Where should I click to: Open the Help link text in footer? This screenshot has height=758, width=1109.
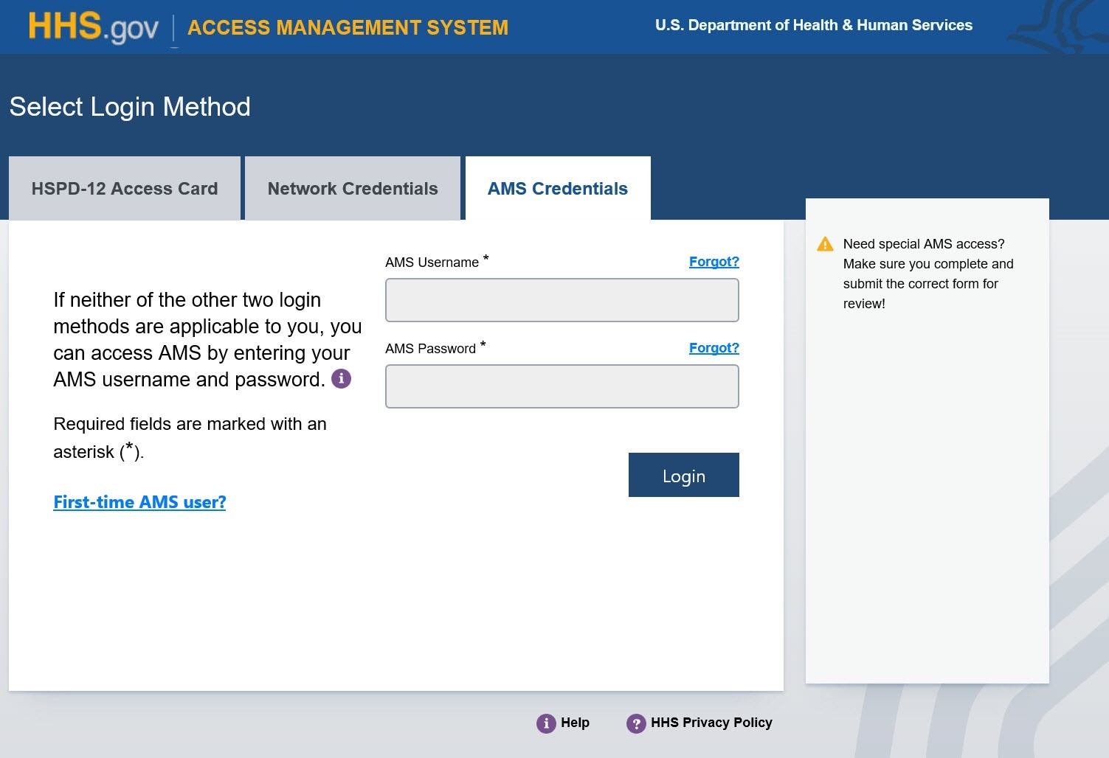575,723
